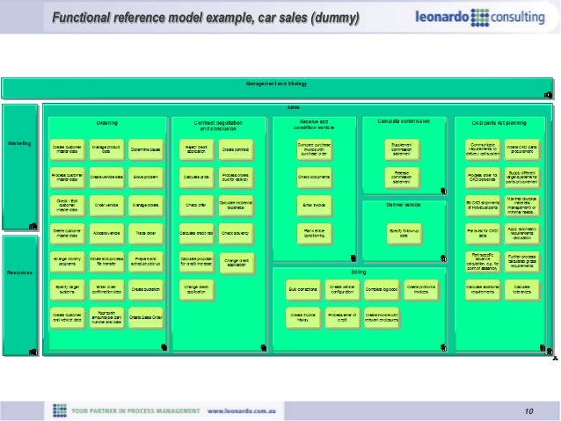Click Deliver vehicle block's assignment icon
The image size is (561, 421).
tap(443, 258)
